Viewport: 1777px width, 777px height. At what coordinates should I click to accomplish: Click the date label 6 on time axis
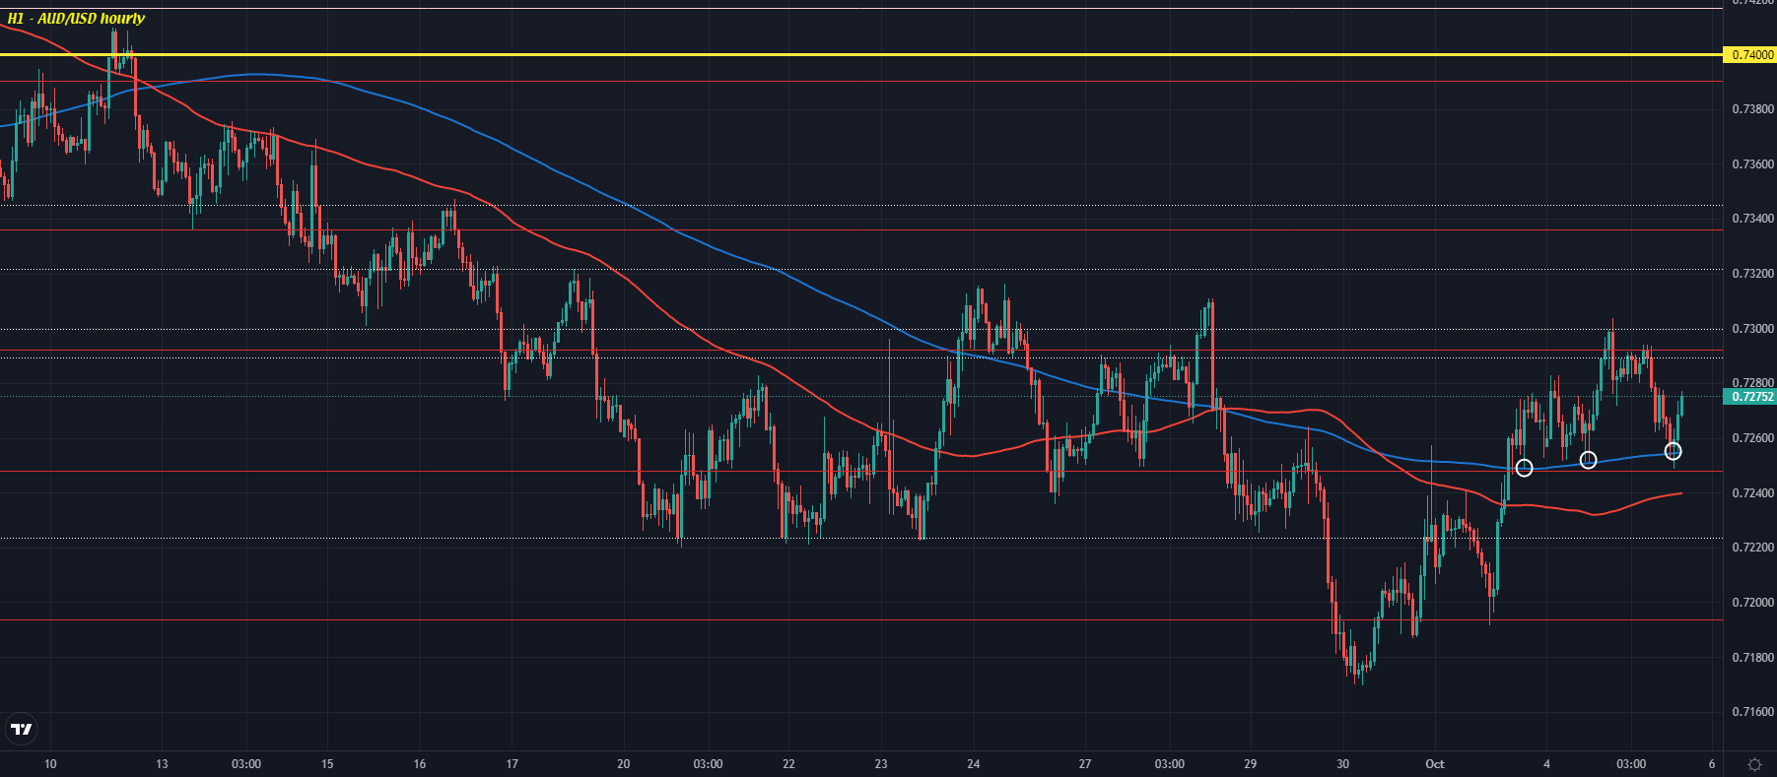click(1712, 764)
